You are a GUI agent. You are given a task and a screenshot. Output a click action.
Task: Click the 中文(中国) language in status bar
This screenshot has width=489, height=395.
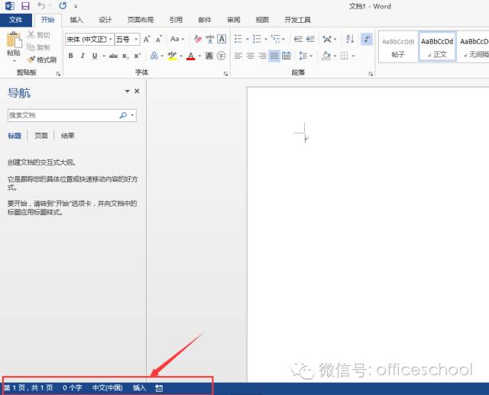pyautogui.click(x=108, y=388)
